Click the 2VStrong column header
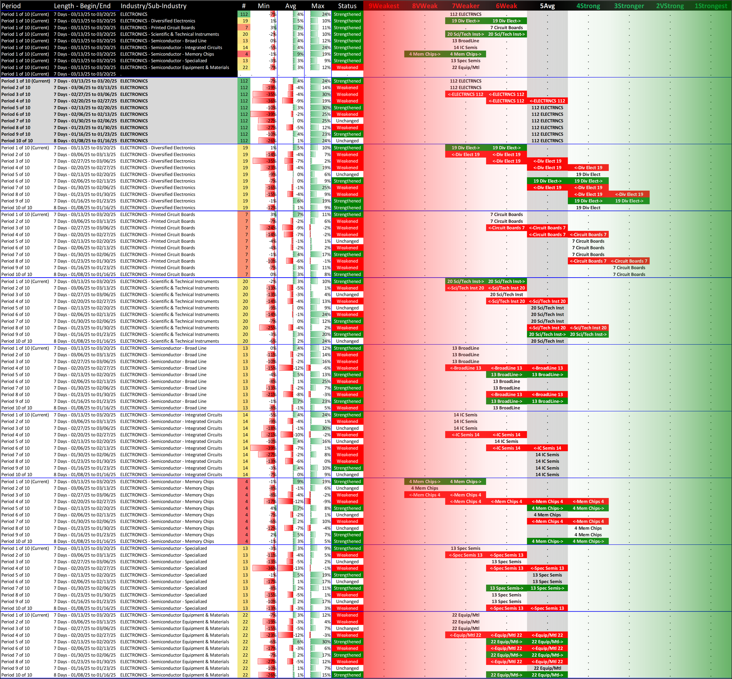The width and height of the screenshot is (732, 679). tap(669, 6)
